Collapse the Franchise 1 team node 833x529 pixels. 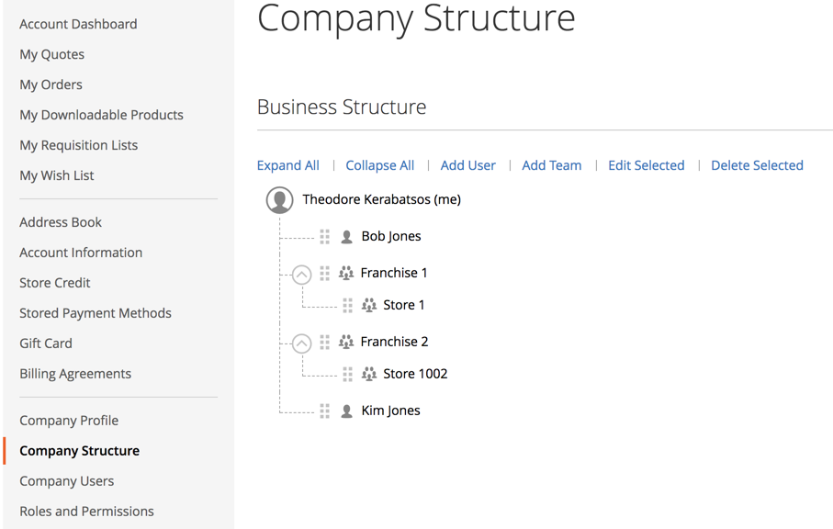coord(302,275)
